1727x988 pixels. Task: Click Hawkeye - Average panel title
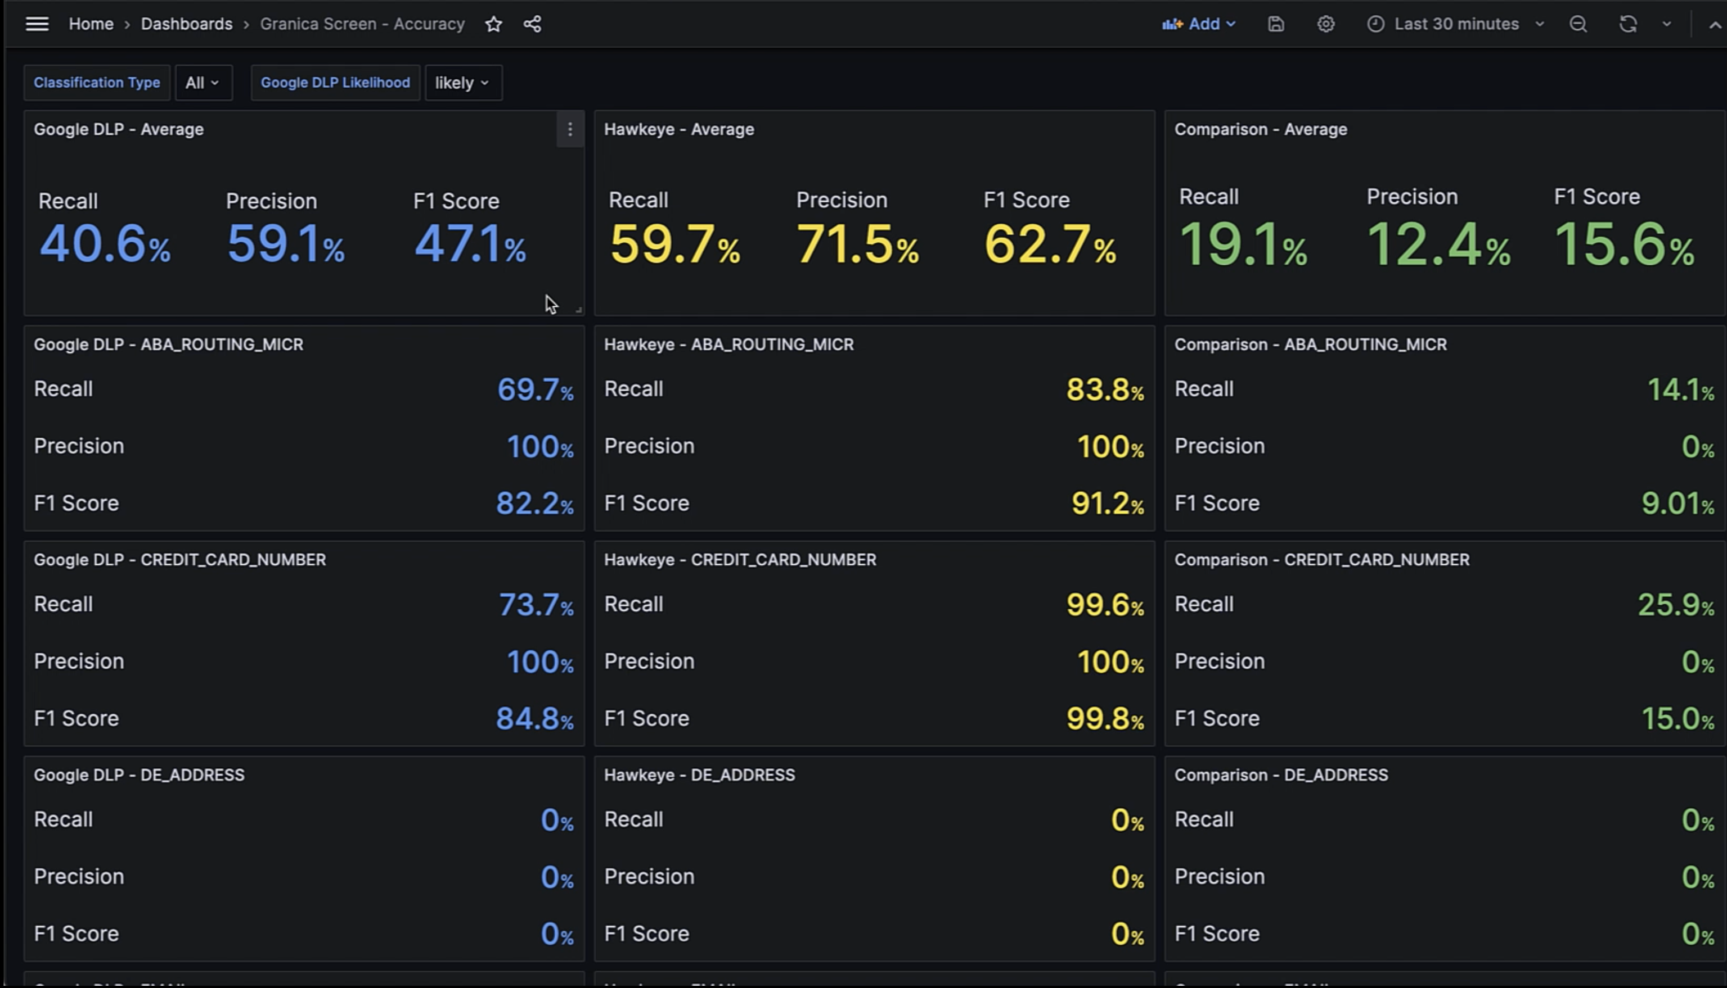pos(679,130)
